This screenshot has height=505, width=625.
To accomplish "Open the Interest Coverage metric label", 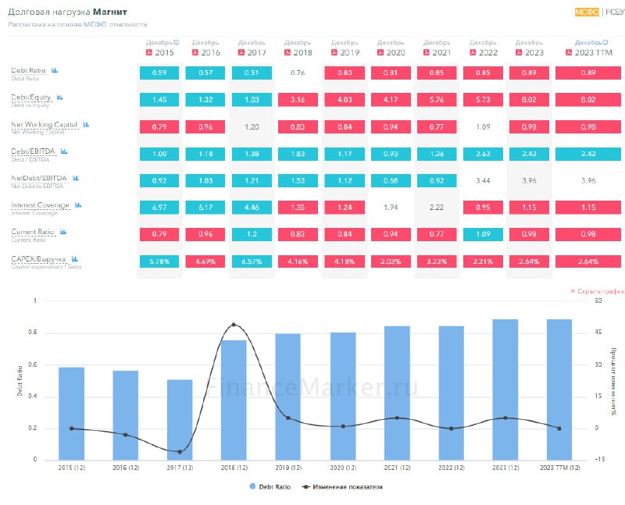I will point(41,205).
